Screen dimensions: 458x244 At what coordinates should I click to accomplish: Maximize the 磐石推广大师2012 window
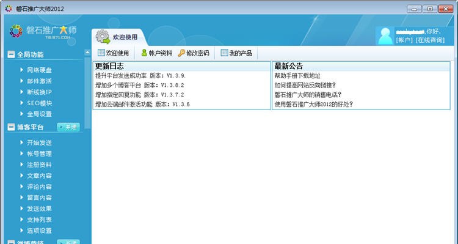(430, 9)
